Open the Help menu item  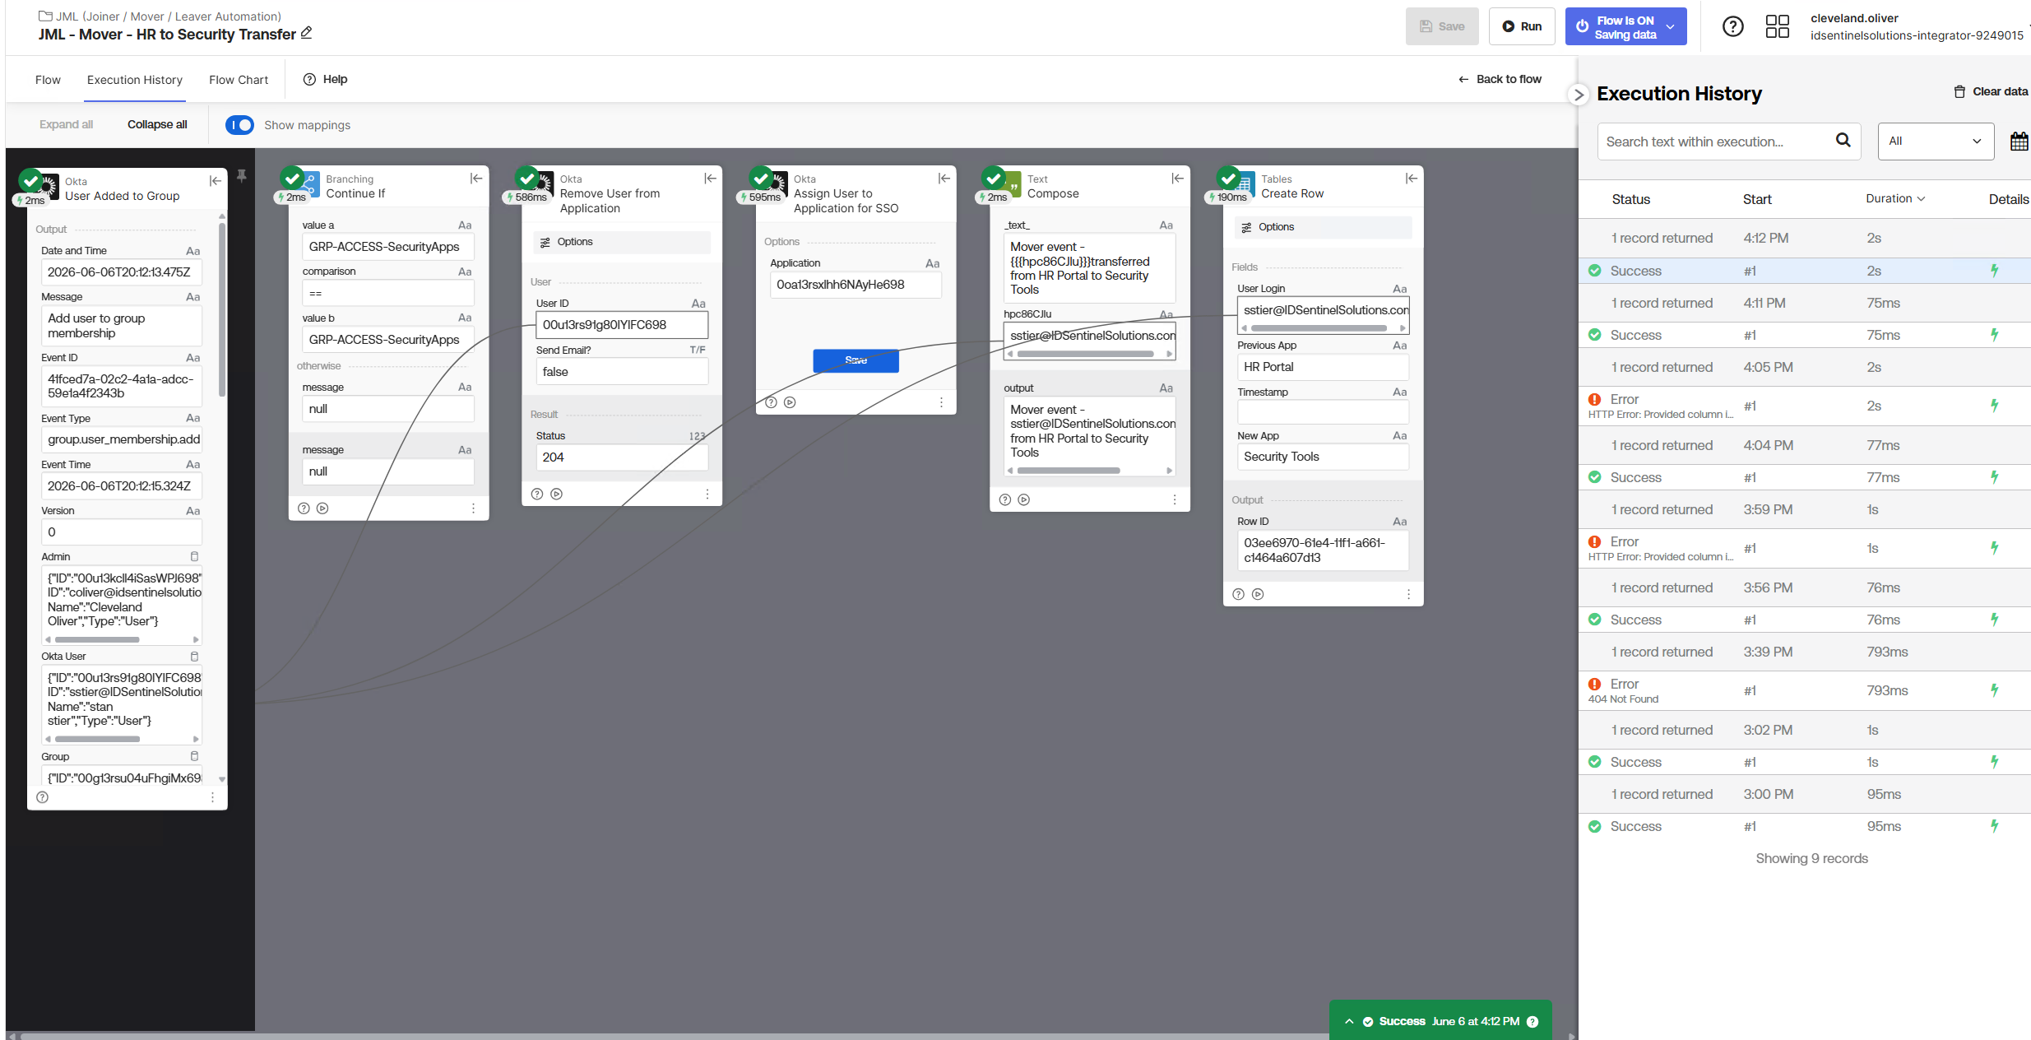(326, 80)
